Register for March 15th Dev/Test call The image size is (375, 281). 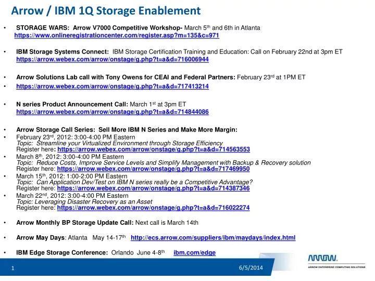pos(153,188)
